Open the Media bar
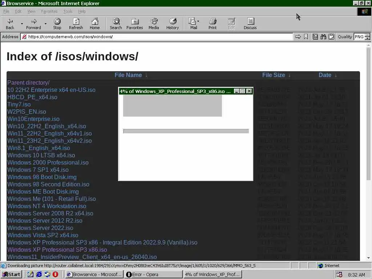The height and width of the screenshot is (279, 372). click(154, 24)
